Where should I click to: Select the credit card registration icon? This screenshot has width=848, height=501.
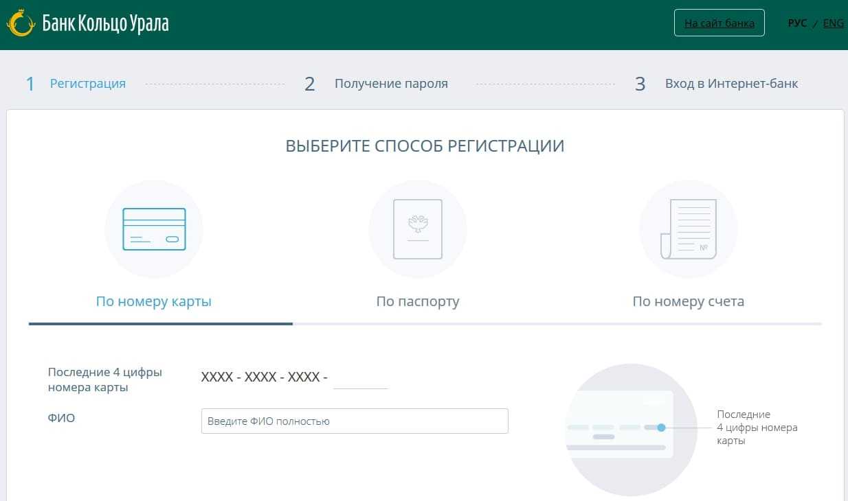point(154,229)
